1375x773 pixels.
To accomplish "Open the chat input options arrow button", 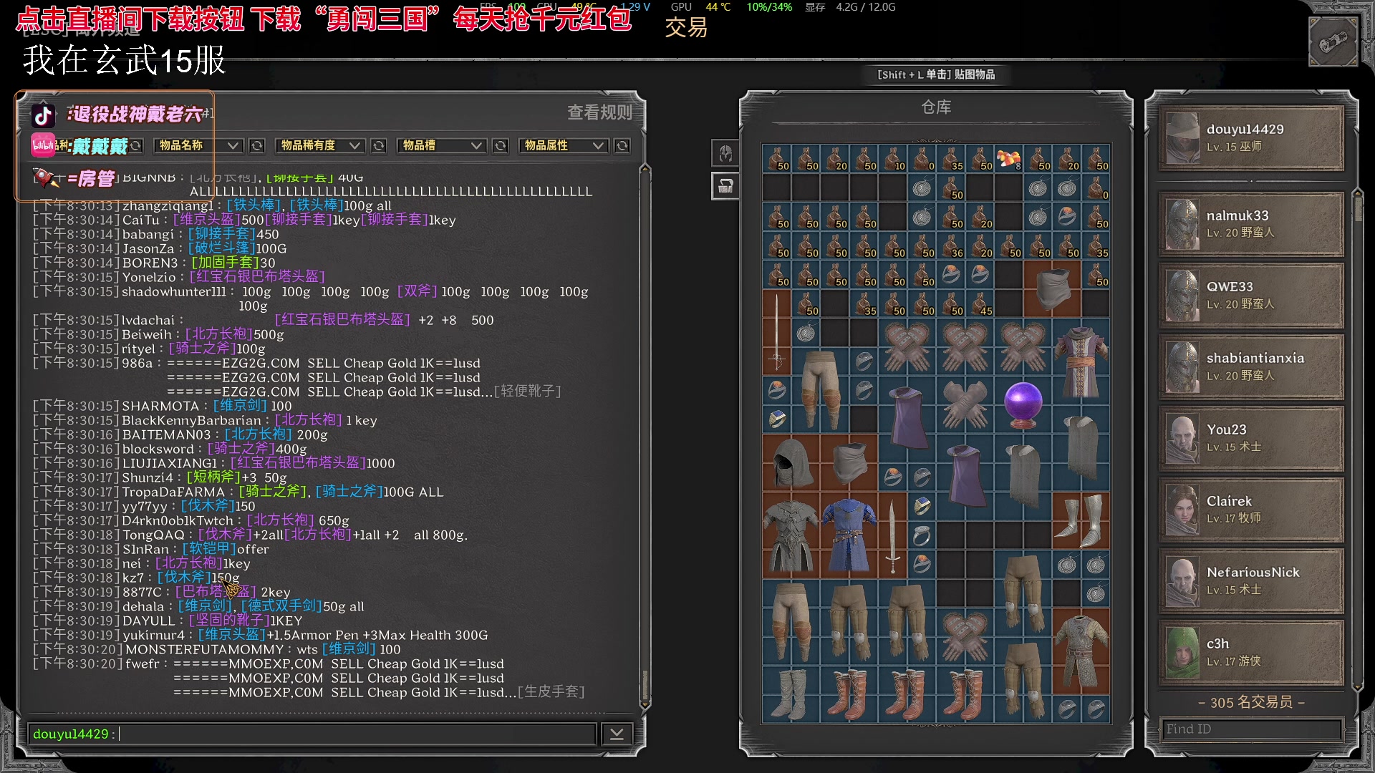I will (617, 734).
